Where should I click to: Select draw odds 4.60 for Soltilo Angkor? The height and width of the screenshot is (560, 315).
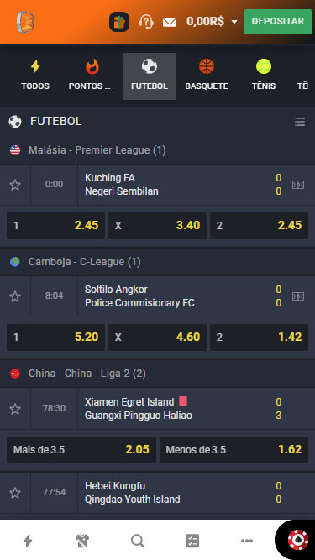coord(157,338)
